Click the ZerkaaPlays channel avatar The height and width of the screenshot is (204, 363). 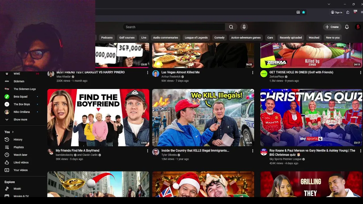pyautogui.click(x=264, y=74)
